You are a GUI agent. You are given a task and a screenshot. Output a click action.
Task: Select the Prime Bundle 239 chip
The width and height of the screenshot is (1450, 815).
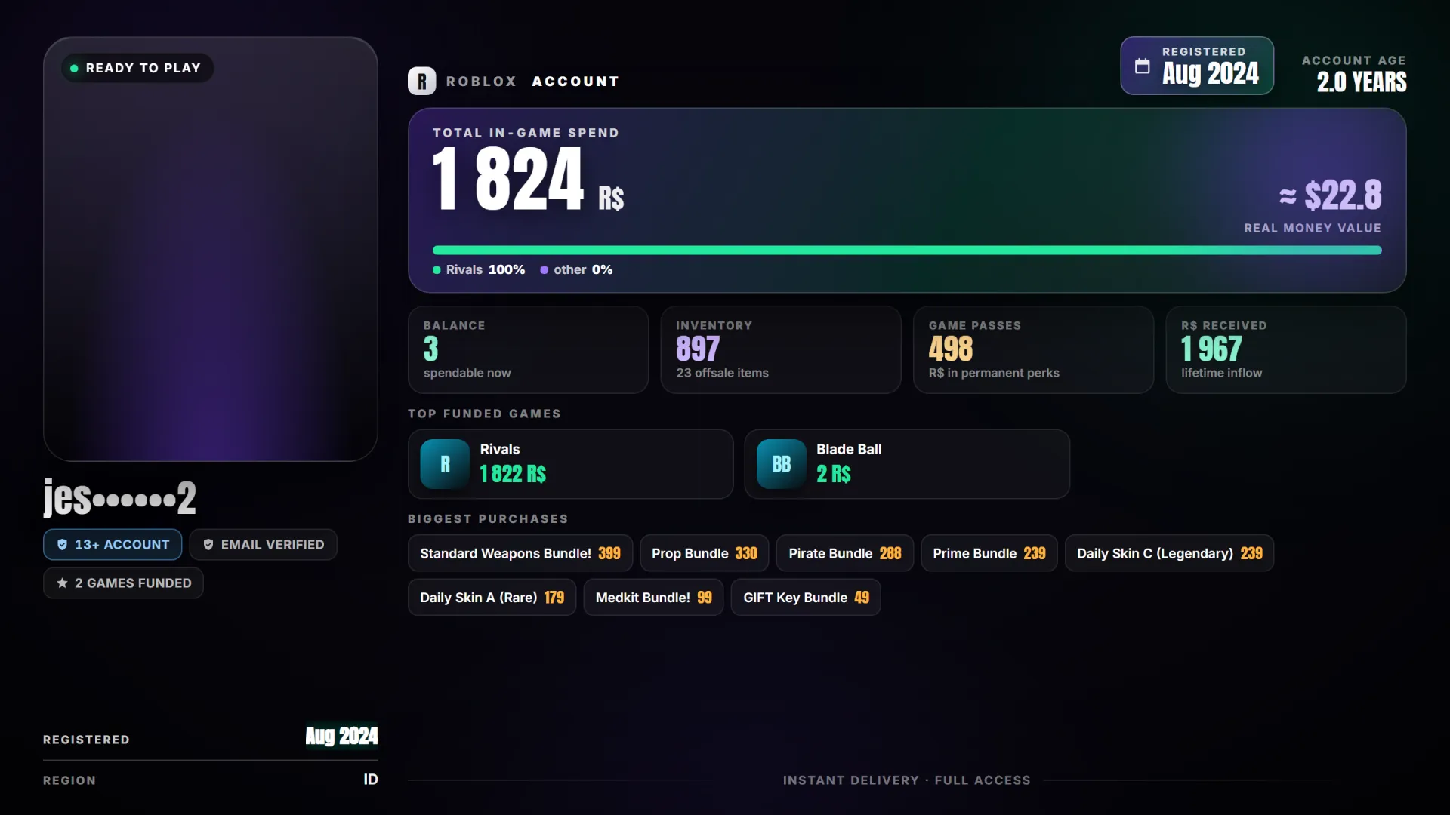pyautogui.click(x=989, y=553)
